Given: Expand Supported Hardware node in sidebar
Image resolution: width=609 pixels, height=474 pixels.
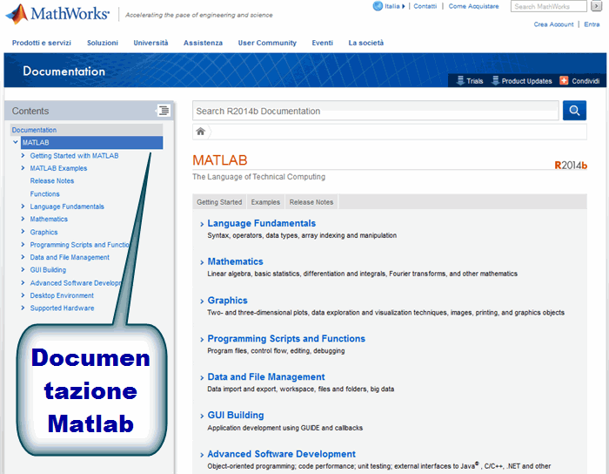Looking at the screenshot, I should 23,308.
